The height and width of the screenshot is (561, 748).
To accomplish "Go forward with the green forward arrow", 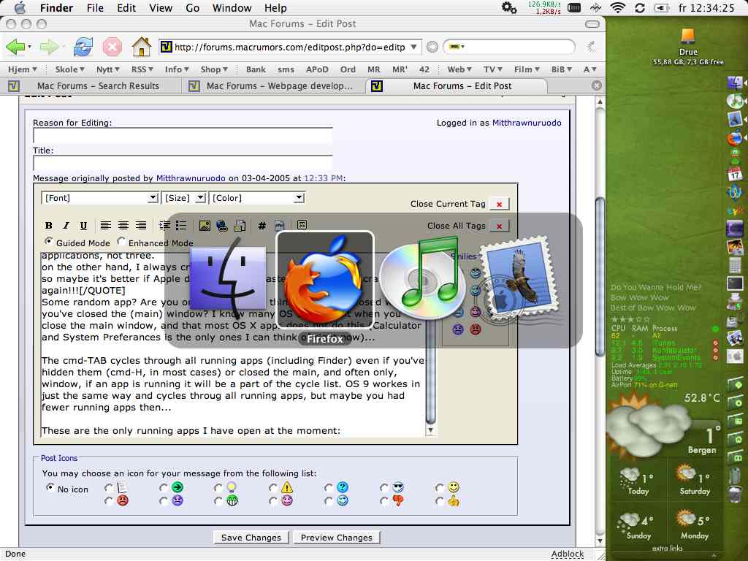I will (x=48, y=47).
